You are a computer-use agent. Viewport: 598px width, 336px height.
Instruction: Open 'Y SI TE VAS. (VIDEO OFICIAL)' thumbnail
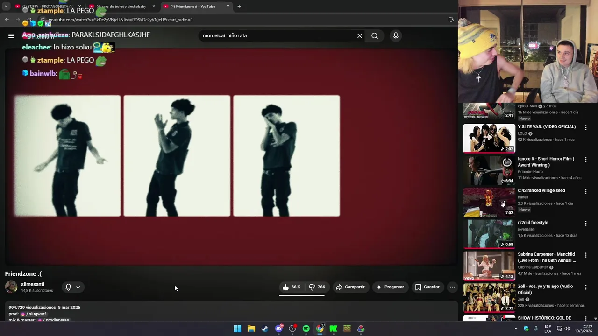[489, 138]
